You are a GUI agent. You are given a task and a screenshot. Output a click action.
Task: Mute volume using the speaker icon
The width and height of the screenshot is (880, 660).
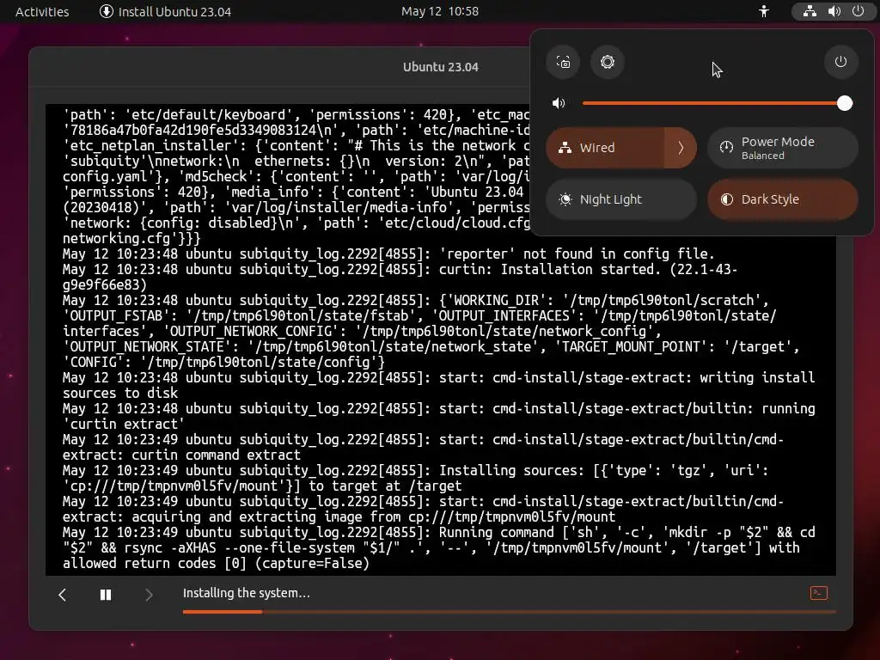[559, 103]
